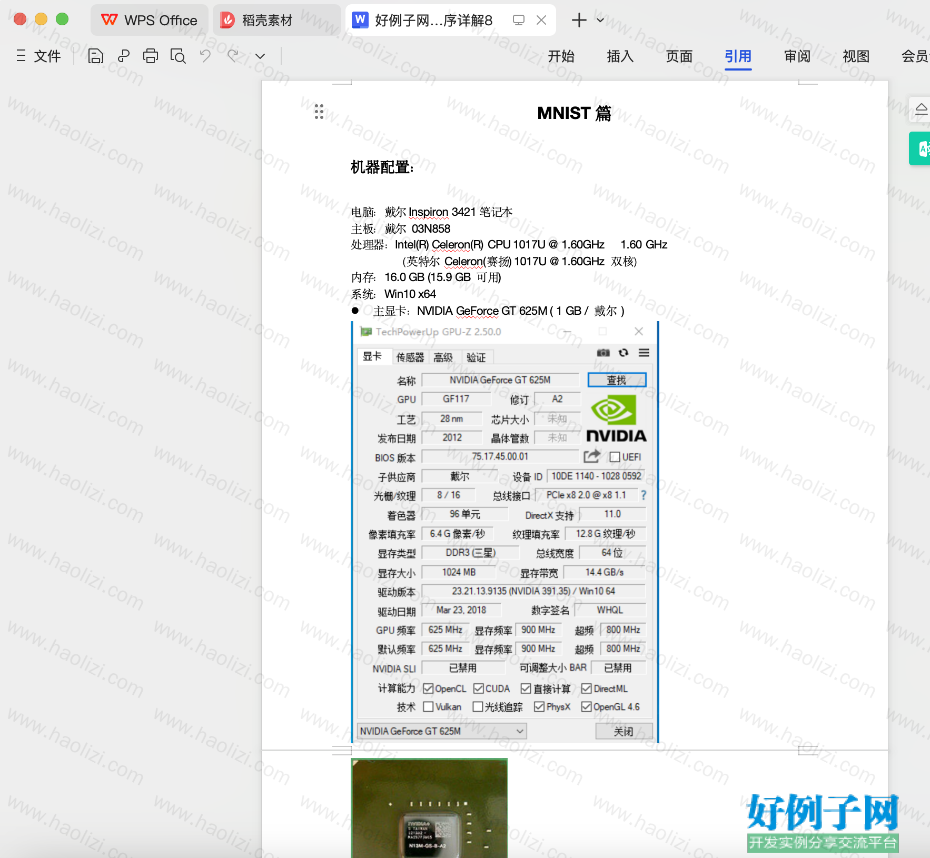Click the 系统 Win10 x64 line

[x=393, y=294]
